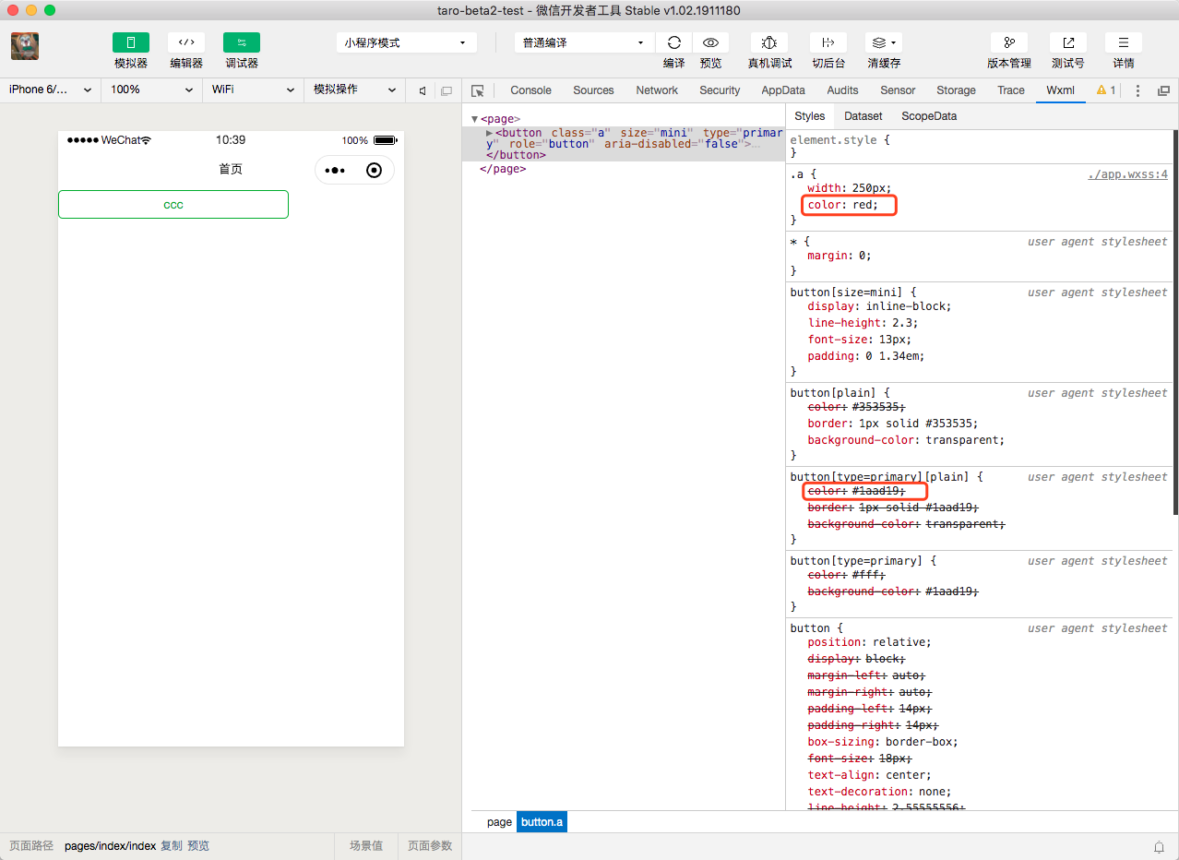Click the battery icon in simulator status bar
Viewport: 1179px width, 860px height.
tap(386, 140)
